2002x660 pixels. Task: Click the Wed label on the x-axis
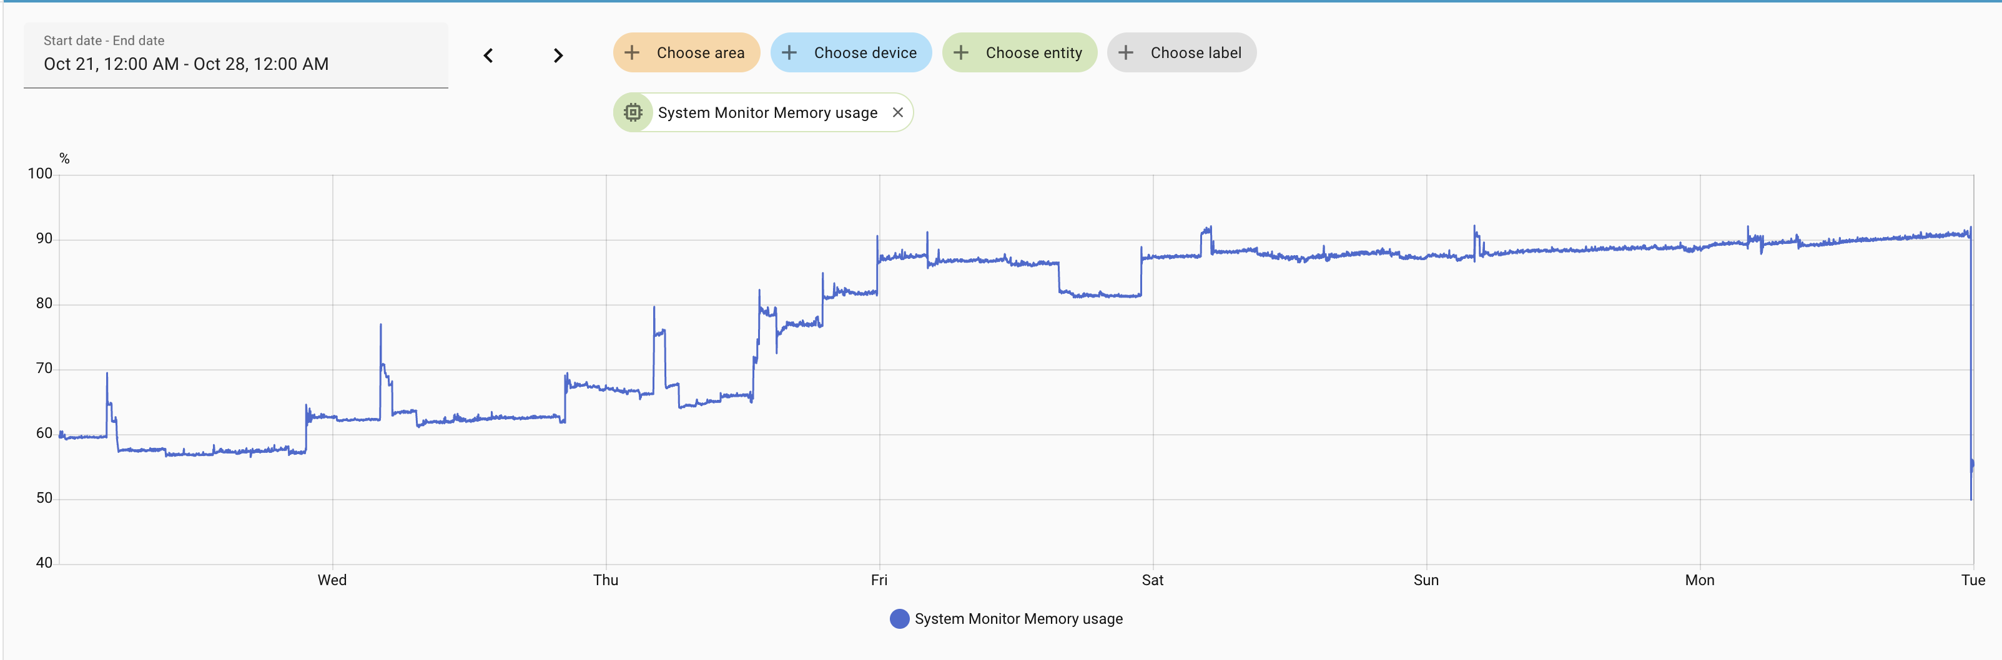(x=332, y=580)
